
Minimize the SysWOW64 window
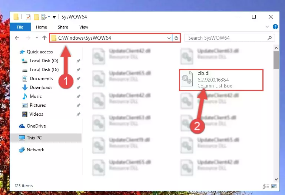(237, 17)
